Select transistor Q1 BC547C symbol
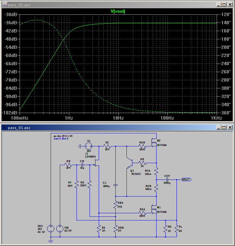 pos(130,163)
